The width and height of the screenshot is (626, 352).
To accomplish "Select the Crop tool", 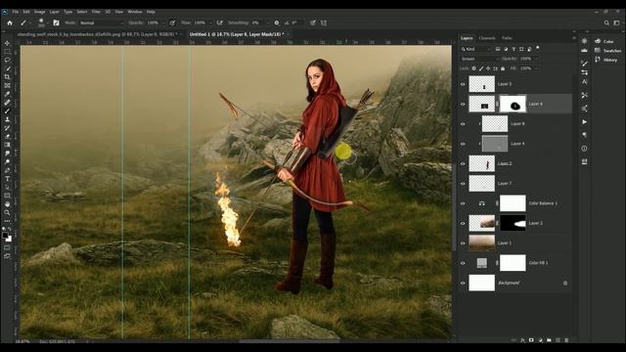I will point(7,76).
